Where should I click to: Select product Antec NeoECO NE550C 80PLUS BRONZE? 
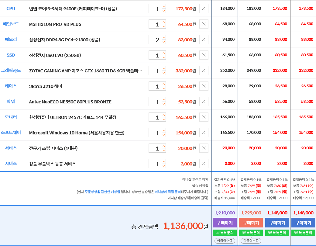(x=70, y=102)
